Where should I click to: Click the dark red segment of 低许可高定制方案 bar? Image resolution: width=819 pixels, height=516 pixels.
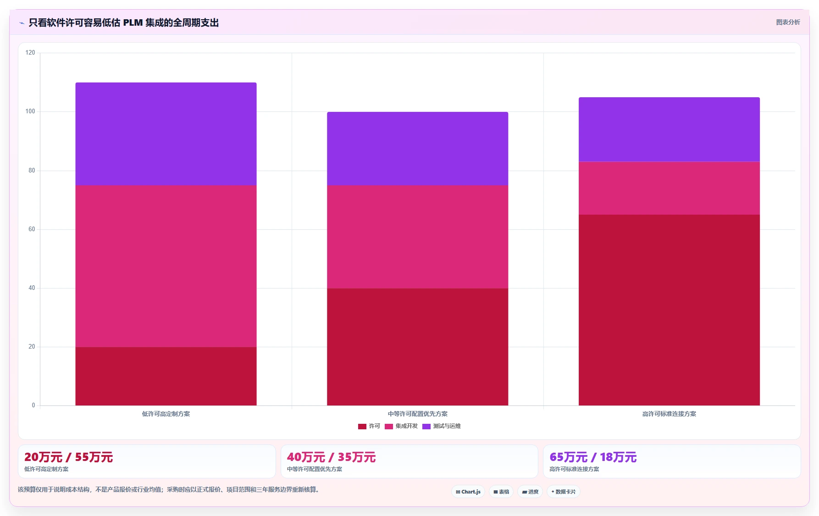click(166, 376)
